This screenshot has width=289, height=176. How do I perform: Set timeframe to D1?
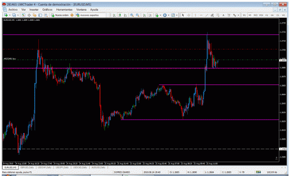click(278, 15)
